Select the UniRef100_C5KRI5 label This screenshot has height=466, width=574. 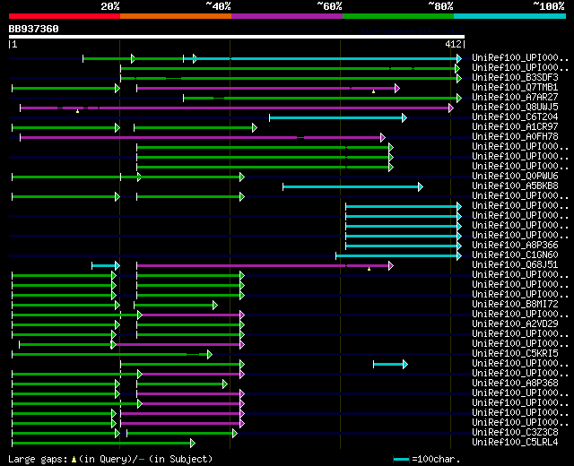(x=515, y=354)
